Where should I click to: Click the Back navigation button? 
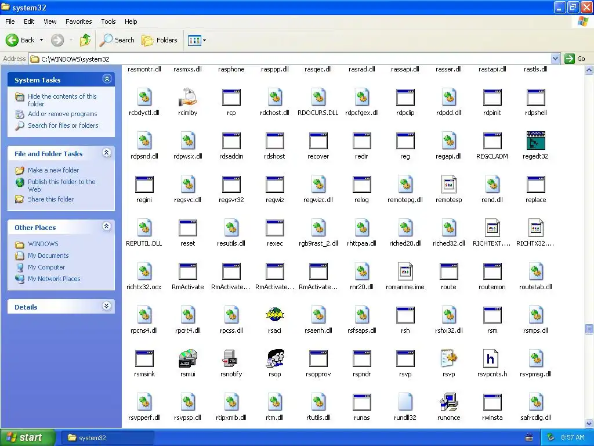pos(20,40)
